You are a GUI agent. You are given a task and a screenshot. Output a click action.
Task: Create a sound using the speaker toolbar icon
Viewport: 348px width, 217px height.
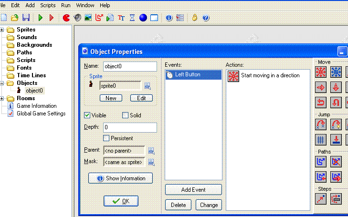point(77,18)
